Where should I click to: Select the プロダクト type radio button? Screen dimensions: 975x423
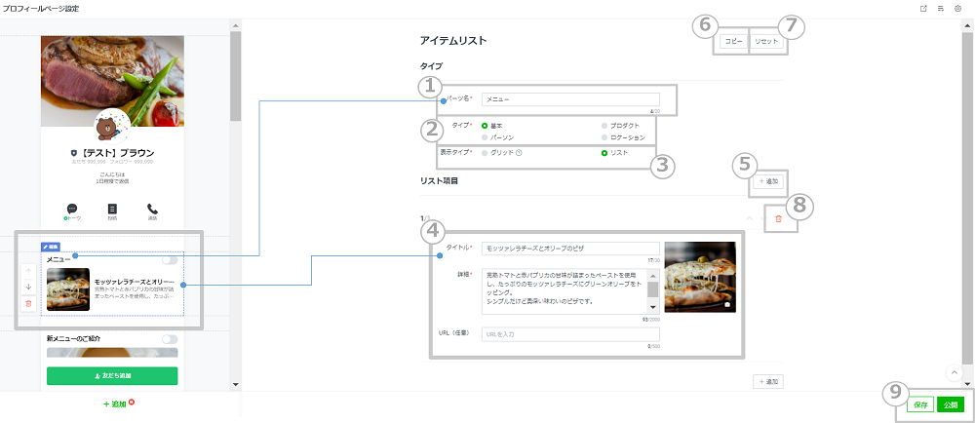[x=604, y=126]
